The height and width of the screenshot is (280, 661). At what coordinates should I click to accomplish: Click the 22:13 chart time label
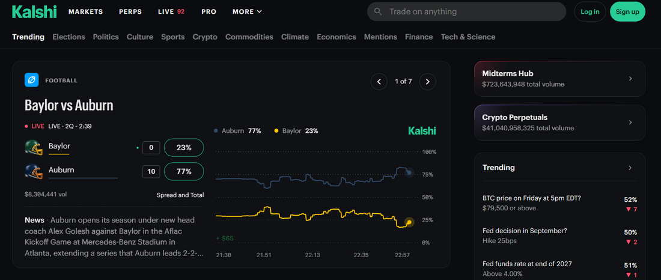tap(313, 255)
